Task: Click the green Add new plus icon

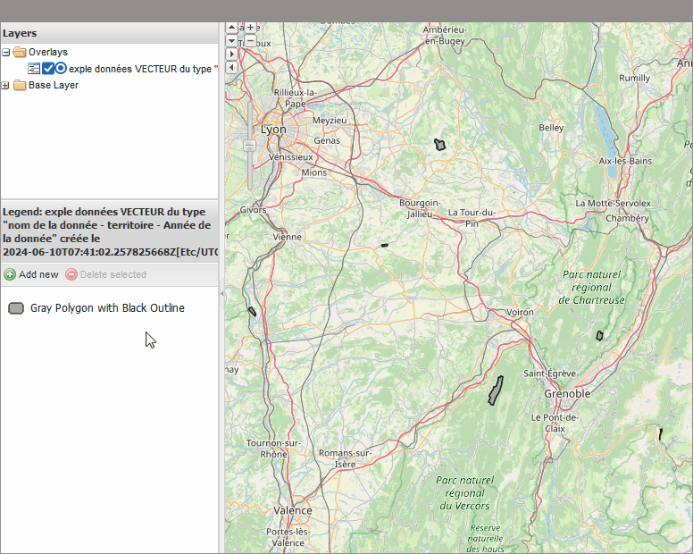Action: (9, 274)
